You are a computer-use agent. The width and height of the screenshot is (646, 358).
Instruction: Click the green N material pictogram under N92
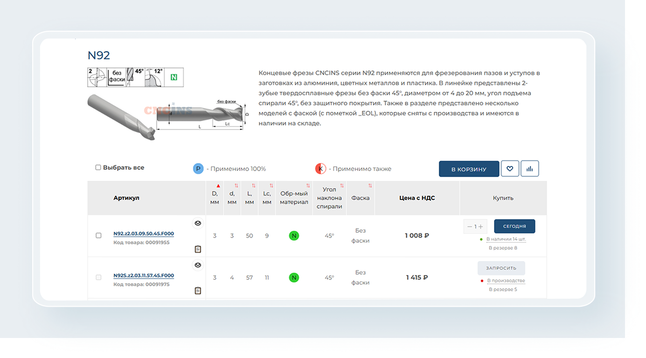click(x=174, y=77)
